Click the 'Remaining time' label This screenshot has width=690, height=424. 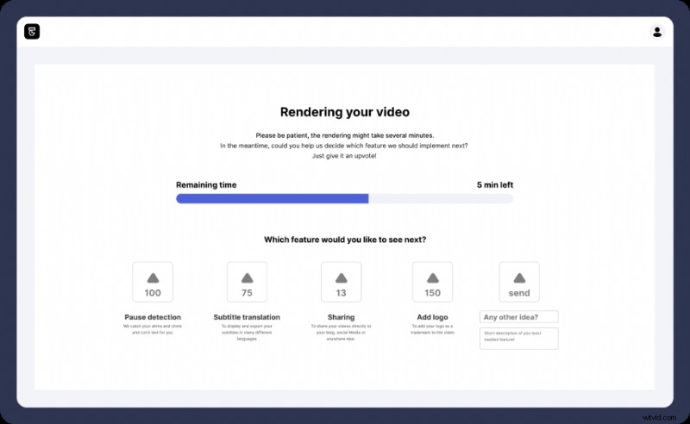[206, 184]
